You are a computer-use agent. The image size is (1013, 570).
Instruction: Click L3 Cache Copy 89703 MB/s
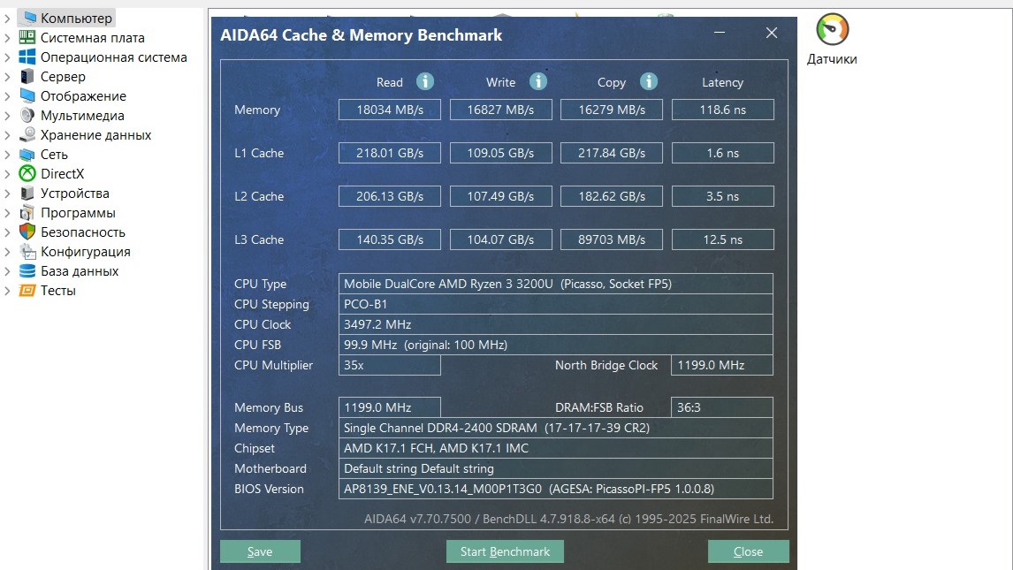tap(611, 239)
